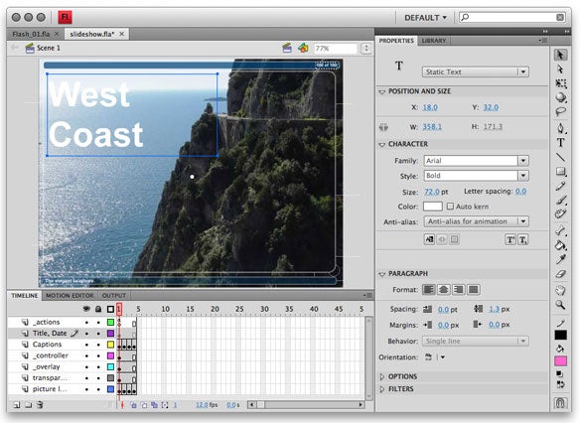Screen dimensions: 580x423
Task: Switch to the LIBRARY tab
Action: point(434,41)
